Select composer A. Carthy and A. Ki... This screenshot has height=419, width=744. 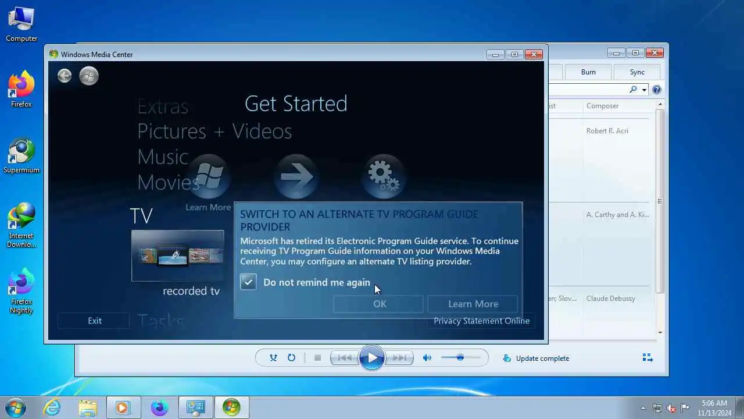[x=617, y=215]
